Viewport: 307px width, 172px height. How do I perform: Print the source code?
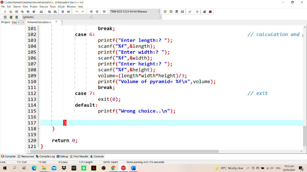41,12
